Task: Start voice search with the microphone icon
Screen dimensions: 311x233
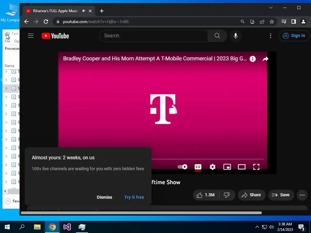Action: (235, 36)
